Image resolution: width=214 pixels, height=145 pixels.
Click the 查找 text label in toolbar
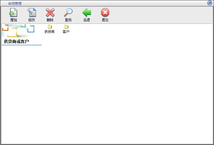tap(68, 20)
